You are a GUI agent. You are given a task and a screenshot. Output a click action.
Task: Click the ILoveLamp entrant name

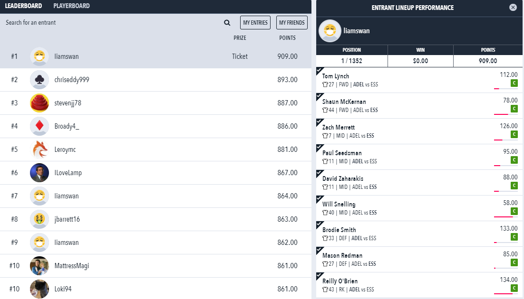[x=68, y=173]
